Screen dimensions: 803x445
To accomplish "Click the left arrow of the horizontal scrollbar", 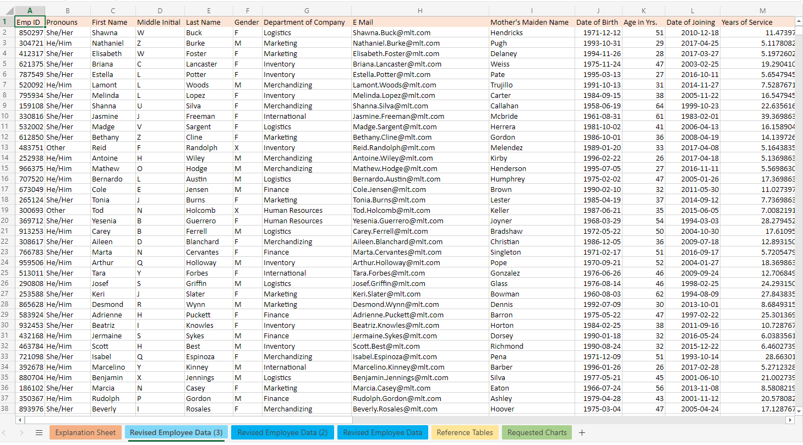I will (x=19, y=420).
